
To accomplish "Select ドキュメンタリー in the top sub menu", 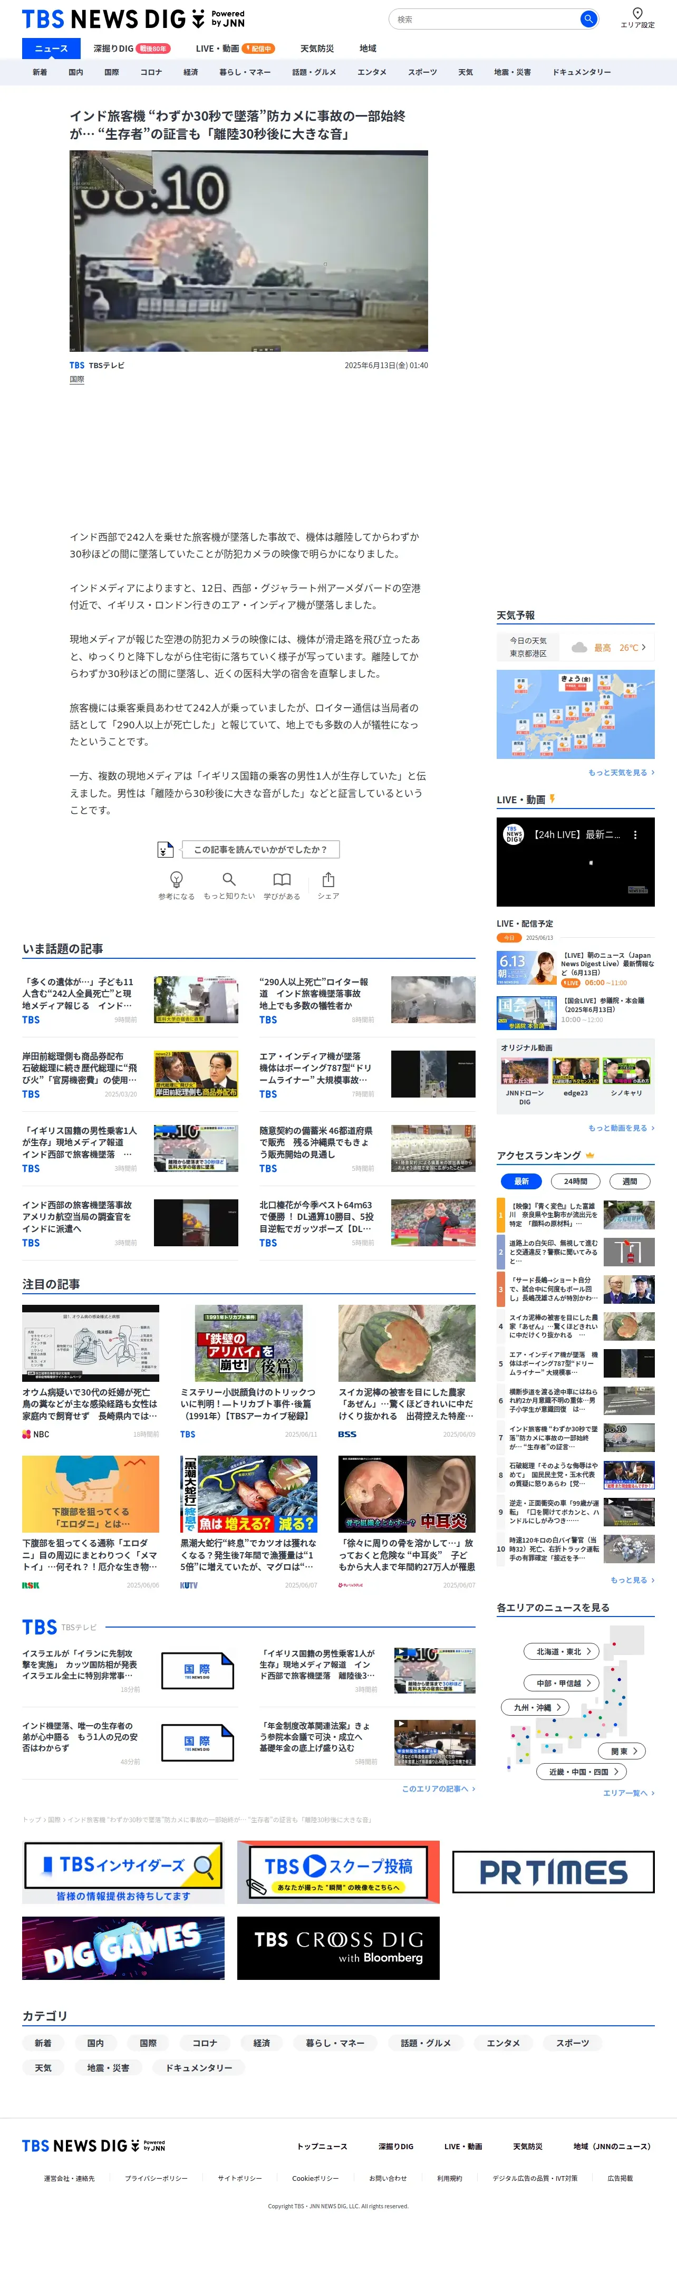I will pos(582,72).
